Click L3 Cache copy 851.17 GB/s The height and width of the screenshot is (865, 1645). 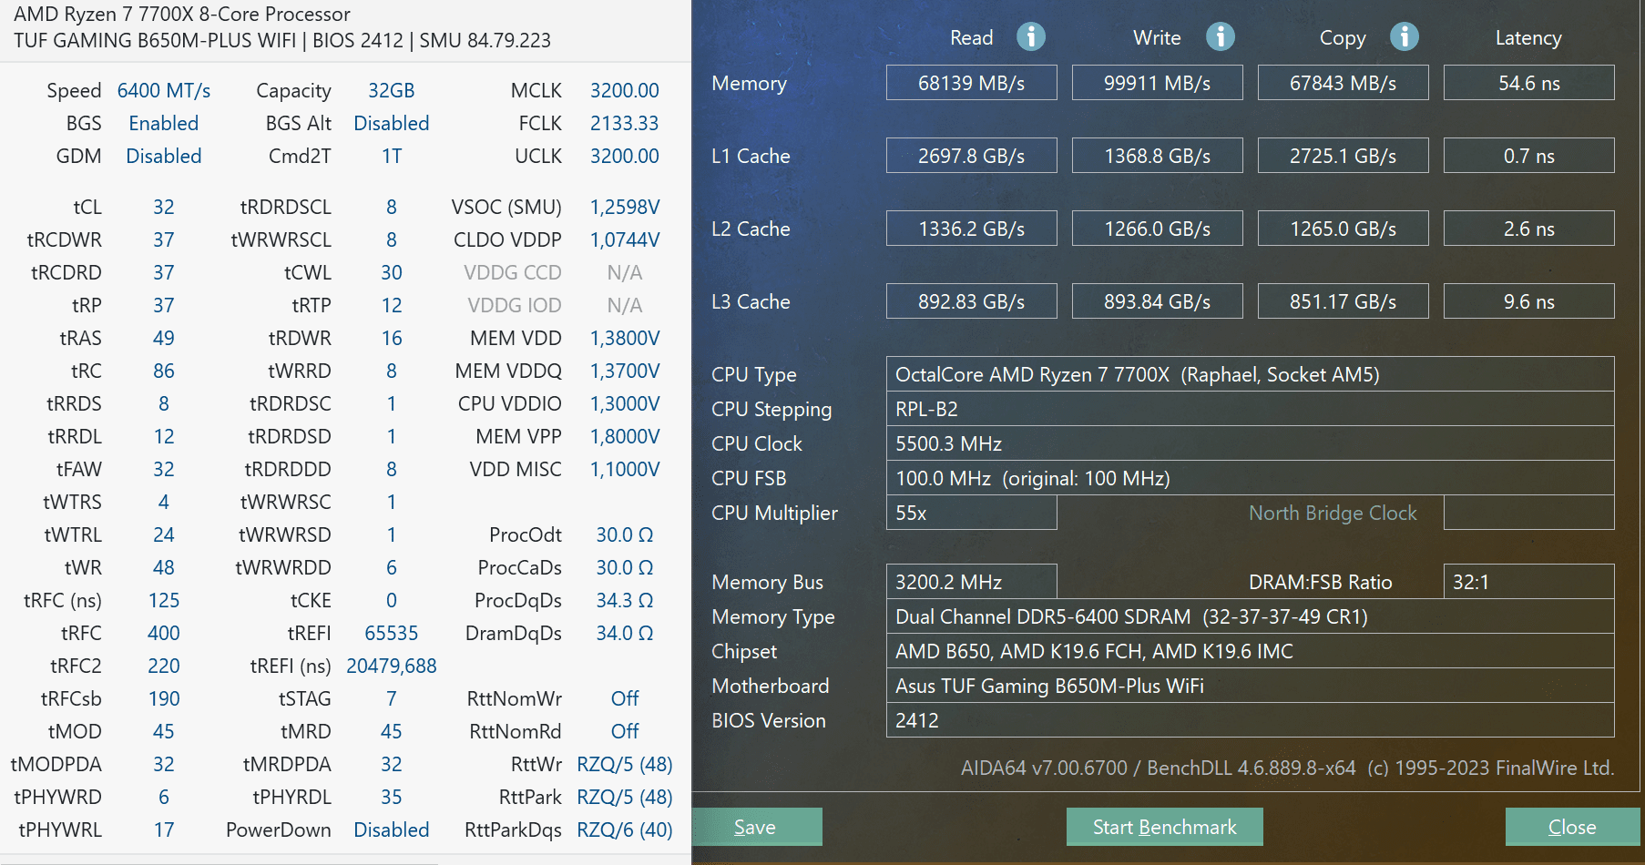pos(1343,301)
